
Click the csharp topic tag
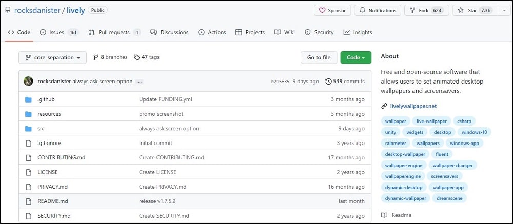[464, 121]
